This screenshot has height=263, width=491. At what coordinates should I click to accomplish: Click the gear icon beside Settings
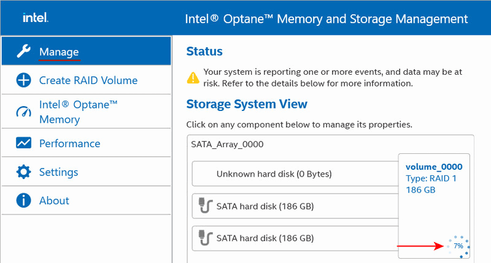[23, 172]
